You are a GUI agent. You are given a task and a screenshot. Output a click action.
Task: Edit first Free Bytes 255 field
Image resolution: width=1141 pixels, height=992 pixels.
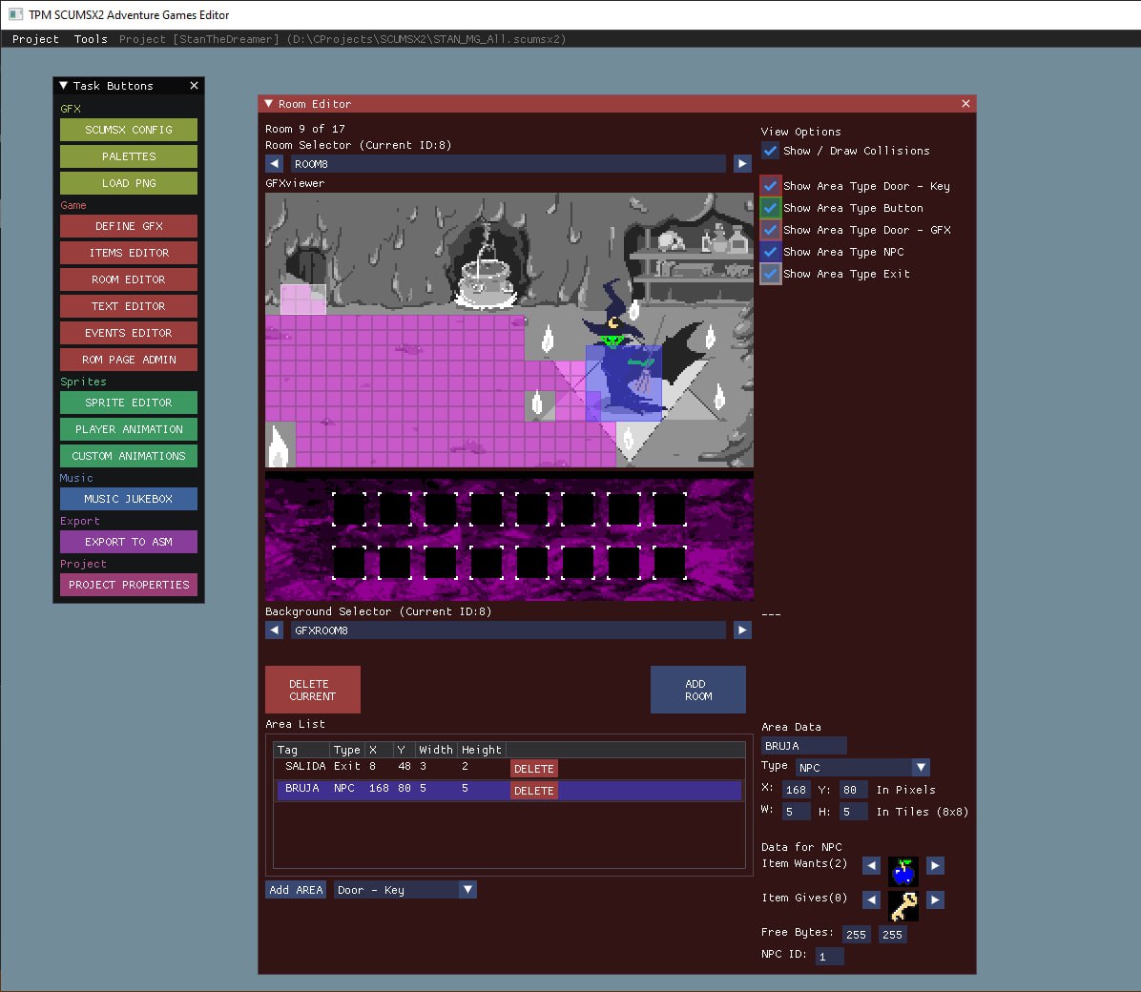[x=857, y=935]
